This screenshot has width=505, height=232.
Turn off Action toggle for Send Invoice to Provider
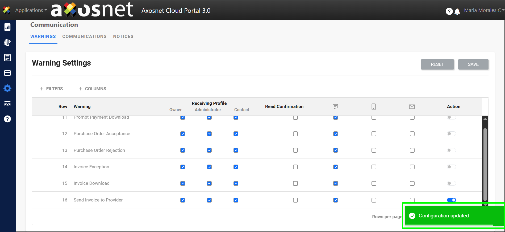point(452,200)
